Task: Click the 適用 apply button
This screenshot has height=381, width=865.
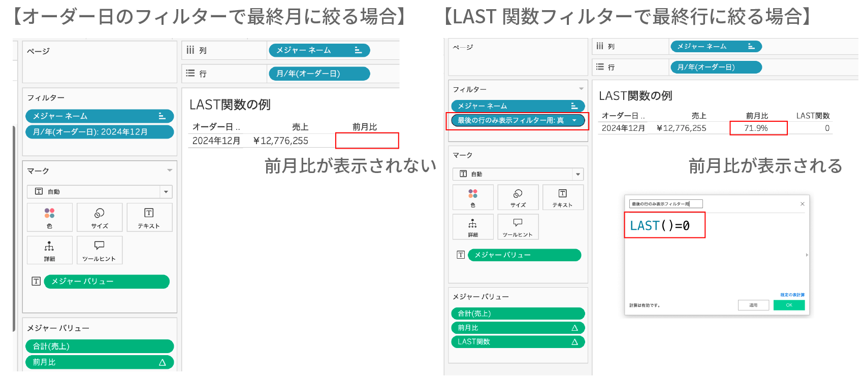Action: click(x=753, y=305)
